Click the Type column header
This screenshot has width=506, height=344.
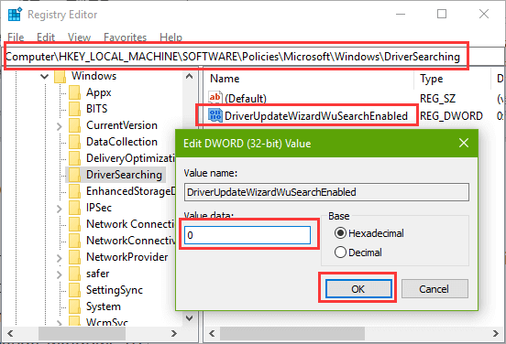point(432,79)
